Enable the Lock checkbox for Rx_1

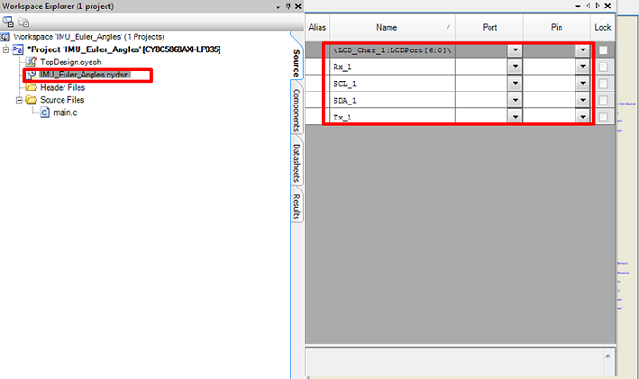(x=603, y=67)
